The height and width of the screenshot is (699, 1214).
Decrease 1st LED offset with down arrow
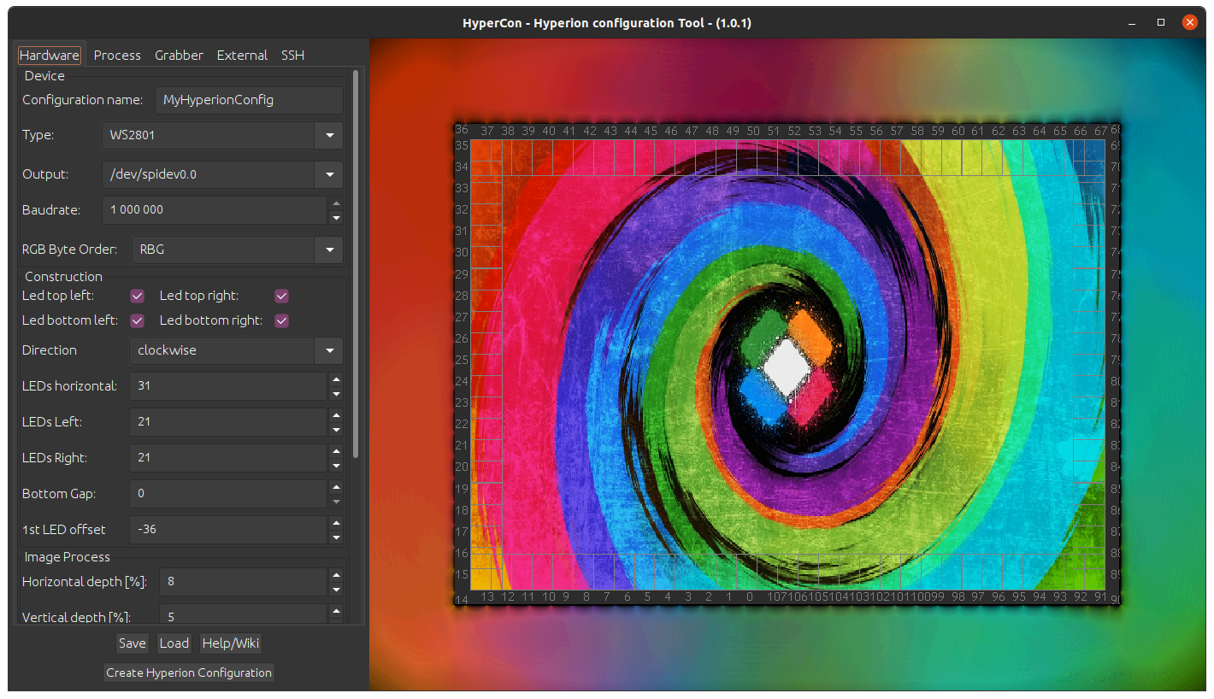tap(336, 537)
